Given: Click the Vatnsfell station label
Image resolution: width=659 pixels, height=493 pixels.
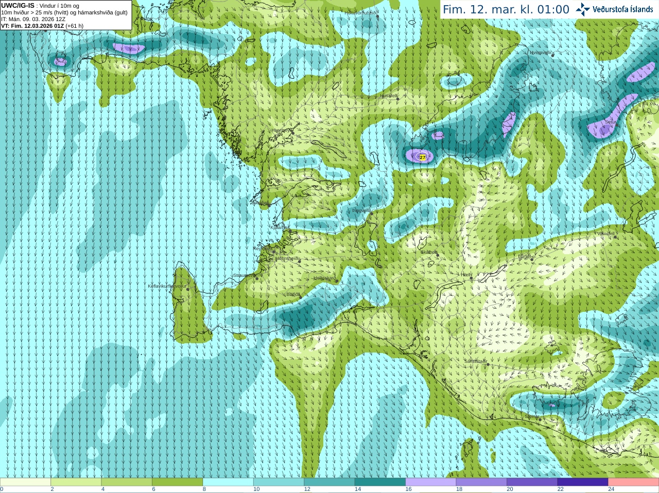Looking at the screenshot, I should click(605, 234).
